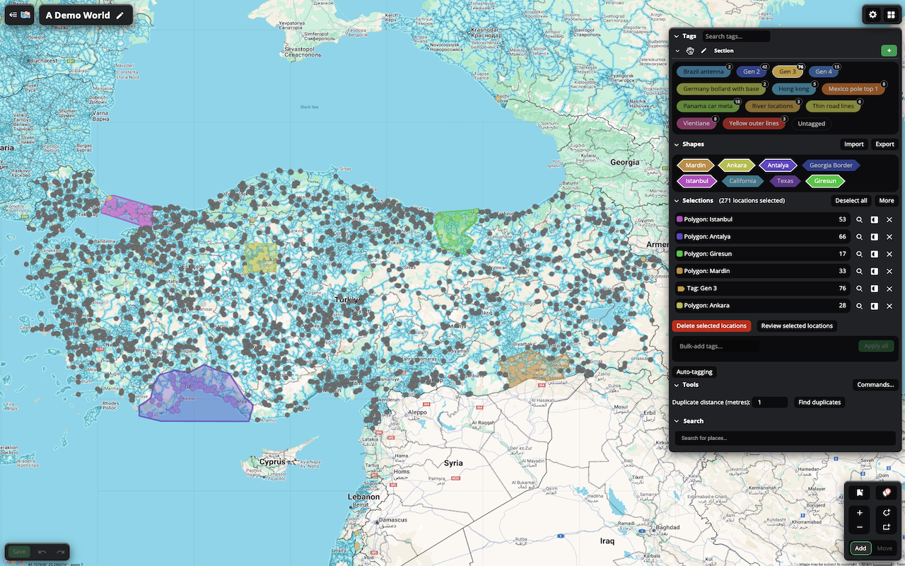
Task: Click the magnifier for Polygon: Giresun
Action: 860,254
